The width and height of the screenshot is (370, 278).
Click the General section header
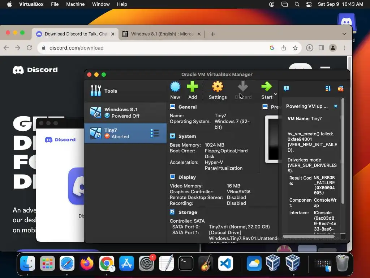tap(188, 107)
